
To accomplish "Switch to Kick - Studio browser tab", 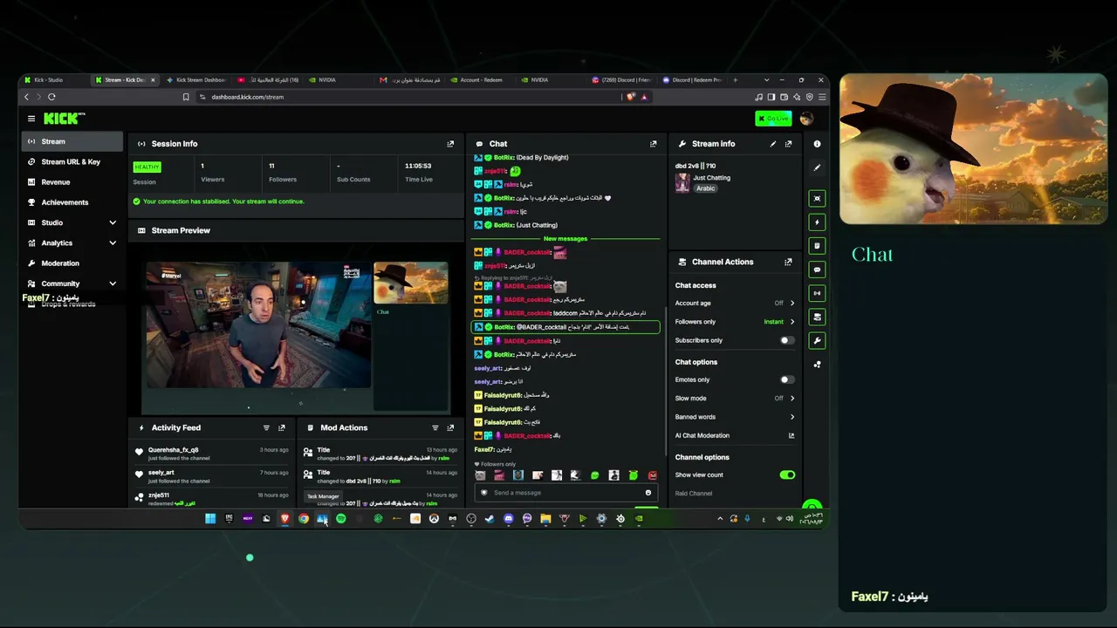I will 54,80.
